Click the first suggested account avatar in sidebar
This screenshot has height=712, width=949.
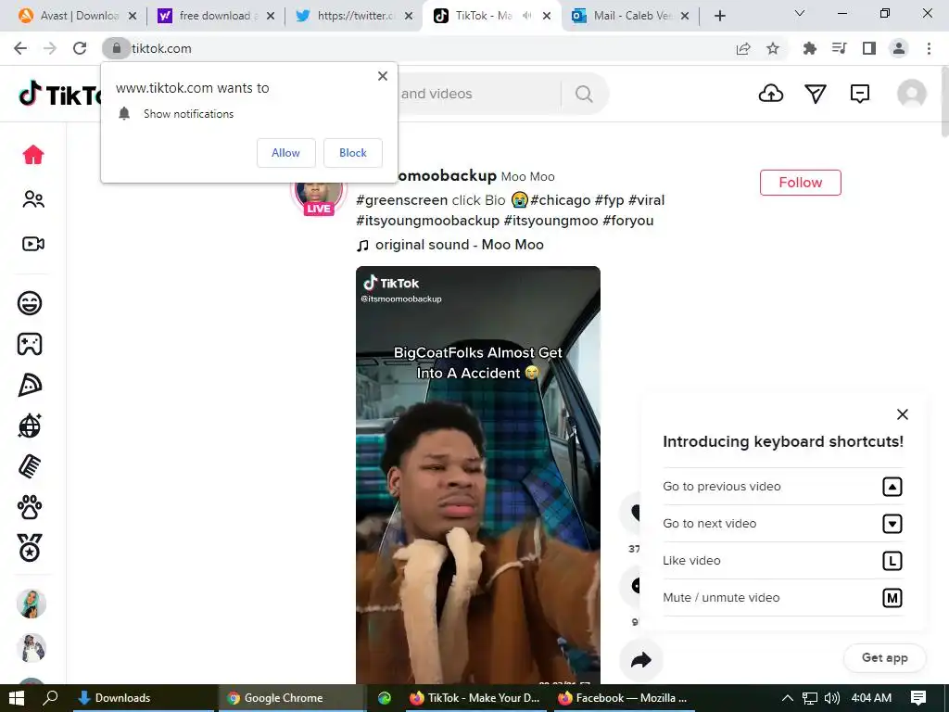(32, 603)
